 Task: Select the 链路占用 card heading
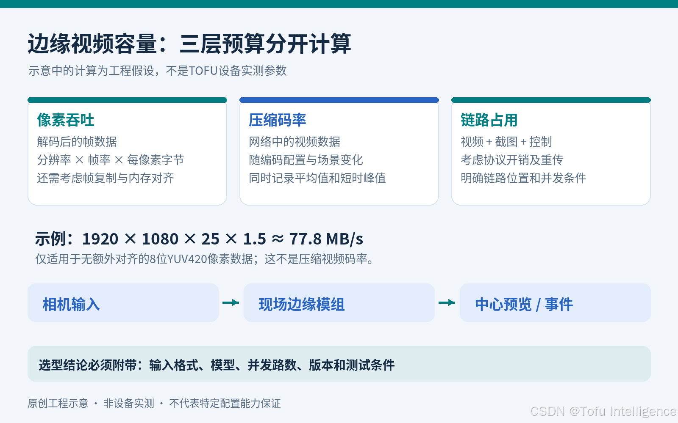point(489,120)
